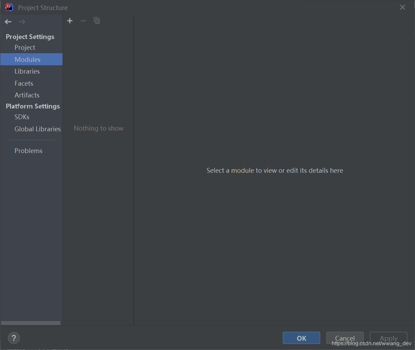Open help with the question mark button
This screenshot has width=415, height=350.
tap(14, 338)
